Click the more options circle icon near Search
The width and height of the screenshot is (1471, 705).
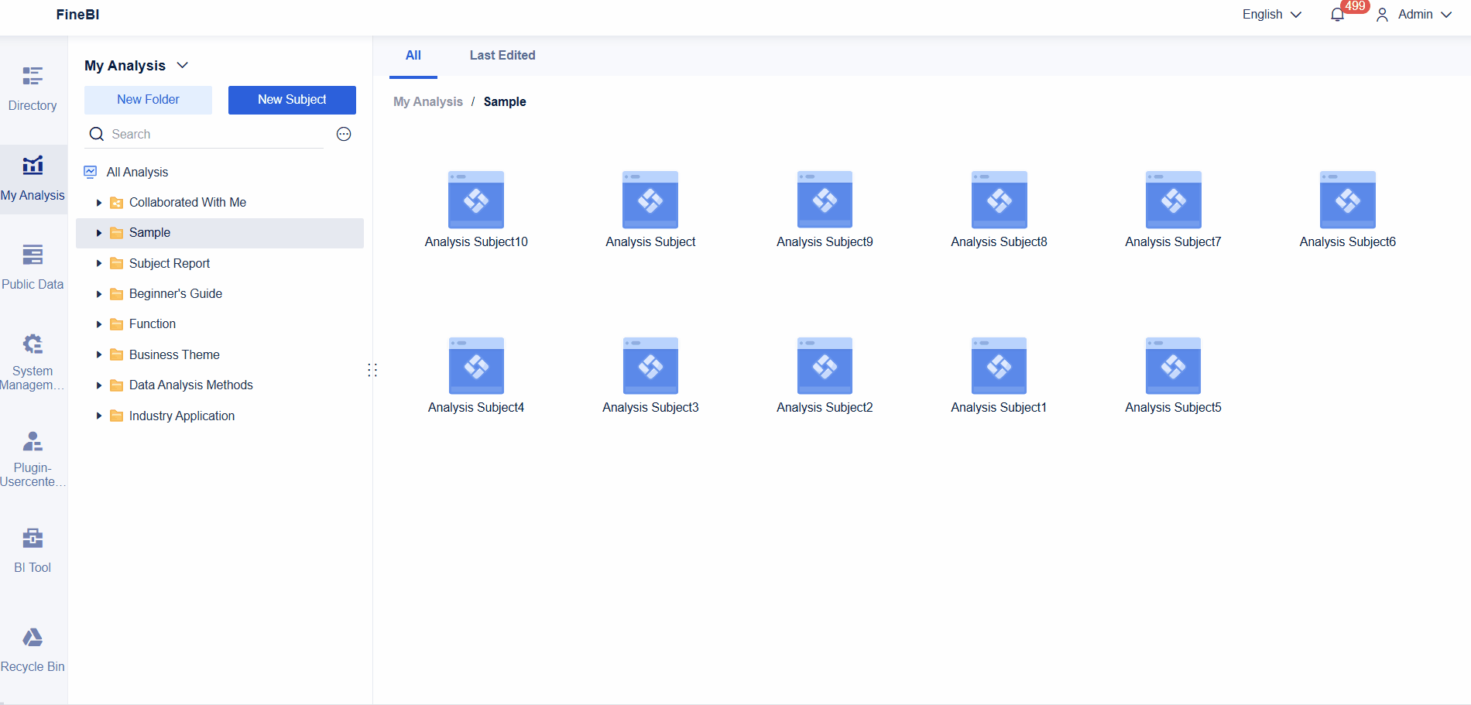(x=344, y=134)
